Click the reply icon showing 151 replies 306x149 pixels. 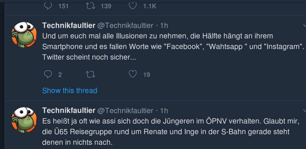coord(48,6)
